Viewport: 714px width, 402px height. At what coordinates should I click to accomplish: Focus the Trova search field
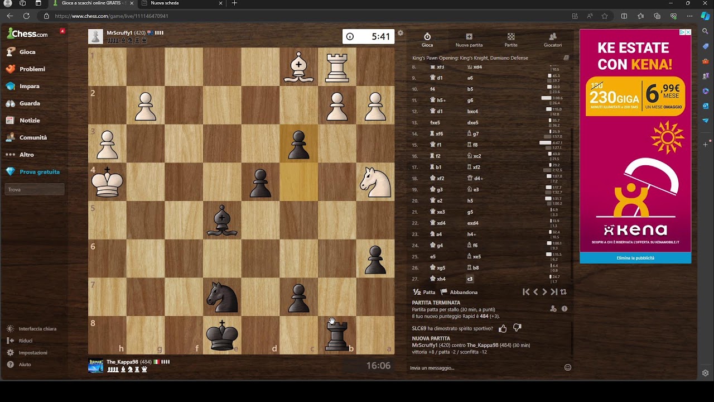tap(35, 190)
